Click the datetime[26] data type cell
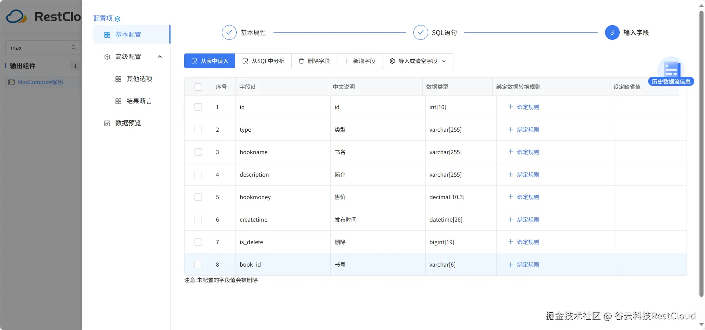The image size is (705, 330). (461, 219)
